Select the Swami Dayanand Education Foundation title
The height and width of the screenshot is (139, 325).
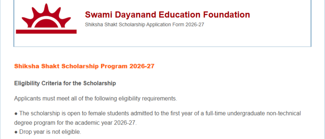coord(168,14)
